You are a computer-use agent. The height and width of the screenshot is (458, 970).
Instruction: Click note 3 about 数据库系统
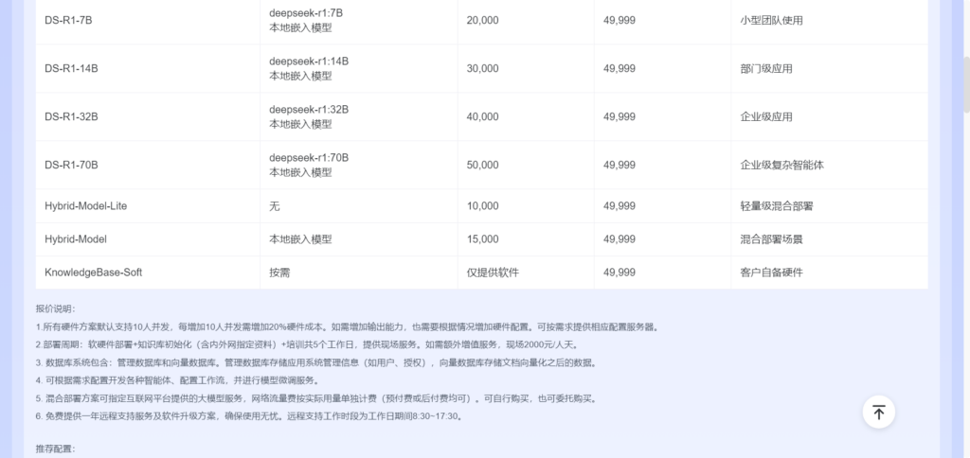click(316, 362)
